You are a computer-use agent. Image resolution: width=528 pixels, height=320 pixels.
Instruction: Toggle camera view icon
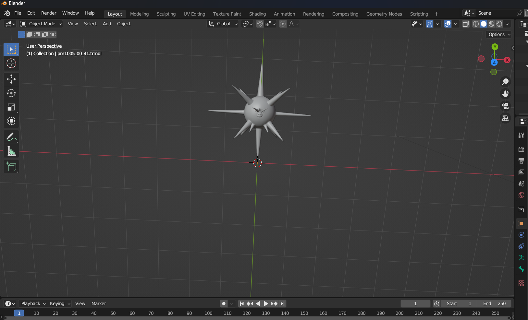(x=505, y=106)
